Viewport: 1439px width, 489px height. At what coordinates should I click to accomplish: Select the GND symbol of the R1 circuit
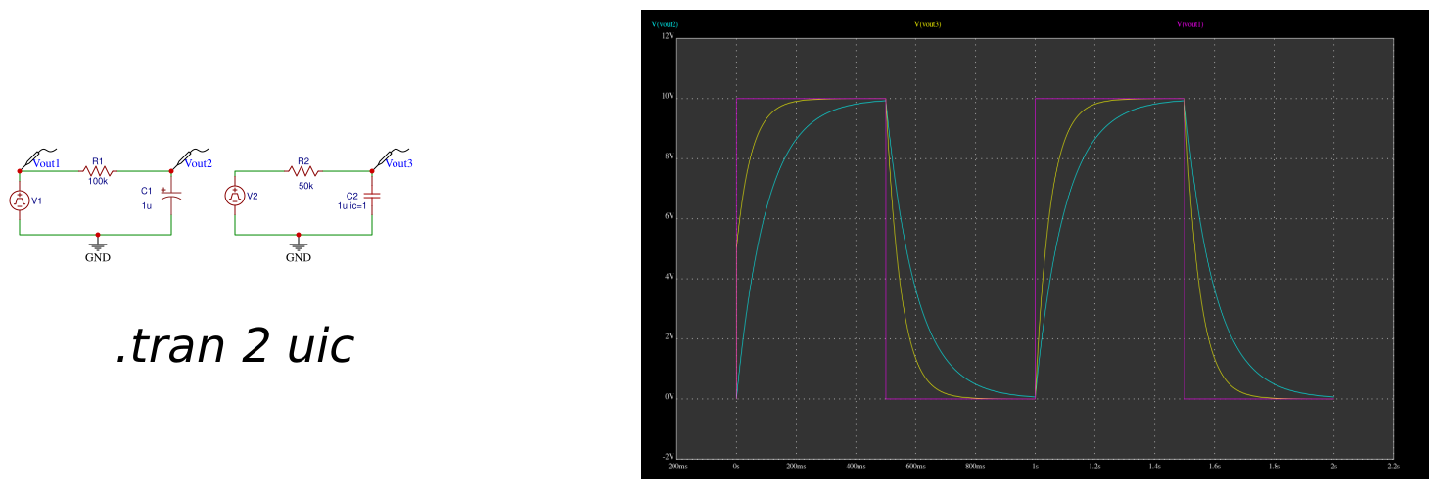click(97, 248)
